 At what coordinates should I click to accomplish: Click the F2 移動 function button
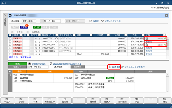point(21,101)
